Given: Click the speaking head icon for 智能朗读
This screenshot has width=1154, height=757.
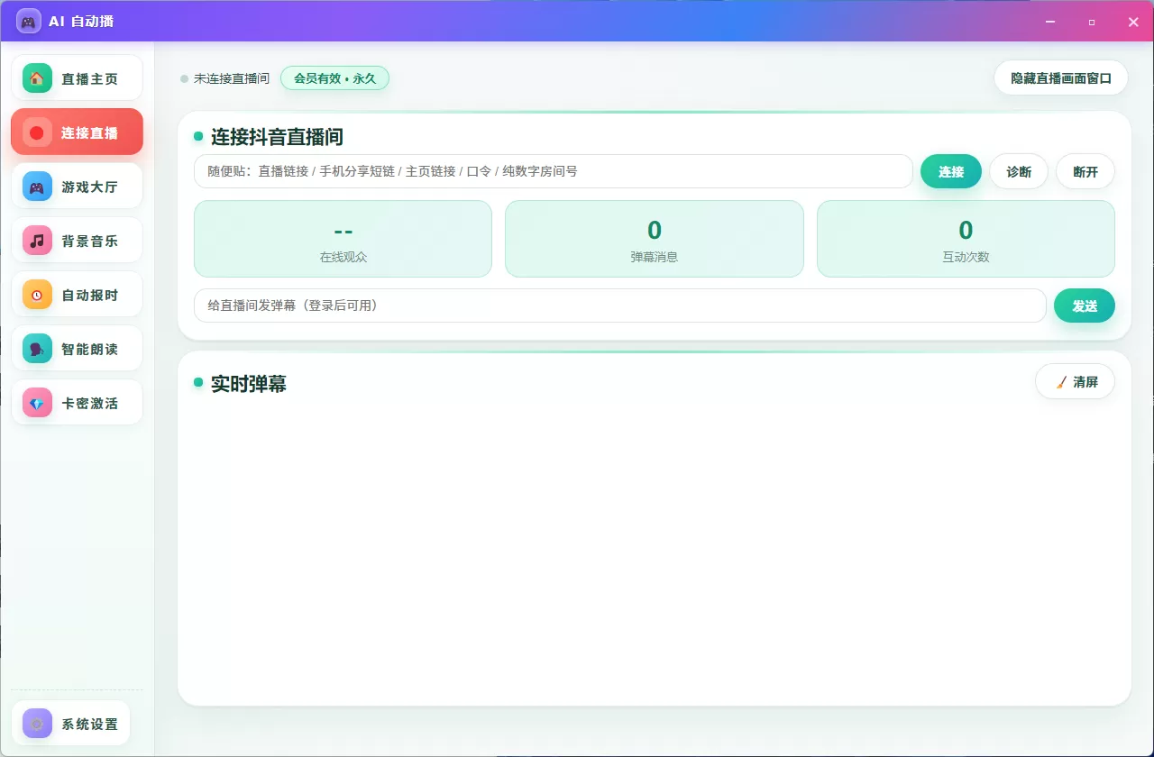Looking at the screenshot, I should [37, 349].
